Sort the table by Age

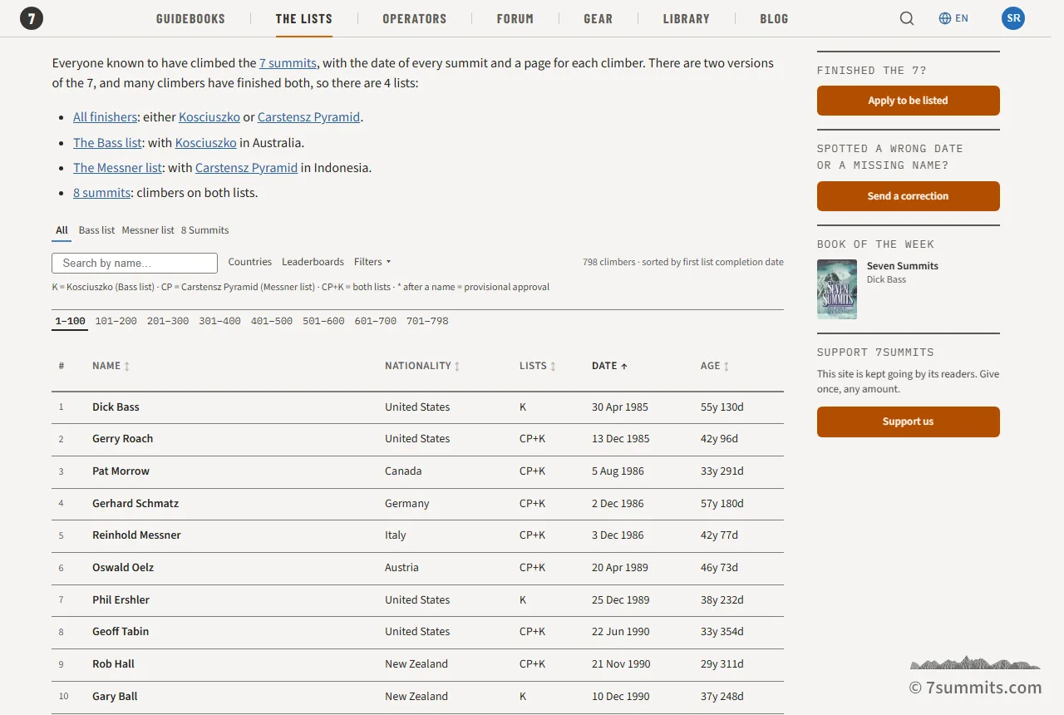[x=715, y=366]
